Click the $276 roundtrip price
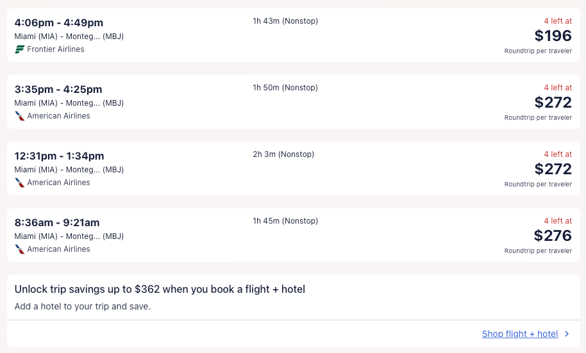The height and width of the screenshot is (353, 586). 553,236
